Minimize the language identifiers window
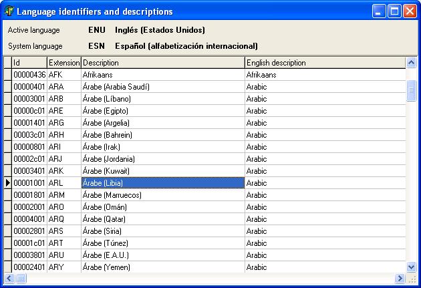The image size is (421, 288). [x=379, y=11]
